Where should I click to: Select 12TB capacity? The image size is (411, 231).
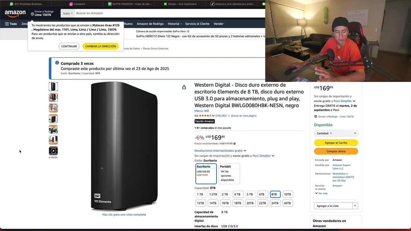[x=200, y=203]
